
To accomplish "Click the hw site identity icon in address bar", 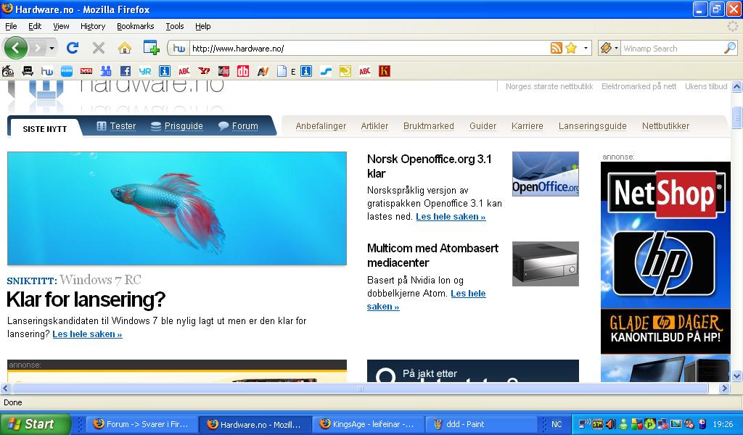I will [178, 49].
